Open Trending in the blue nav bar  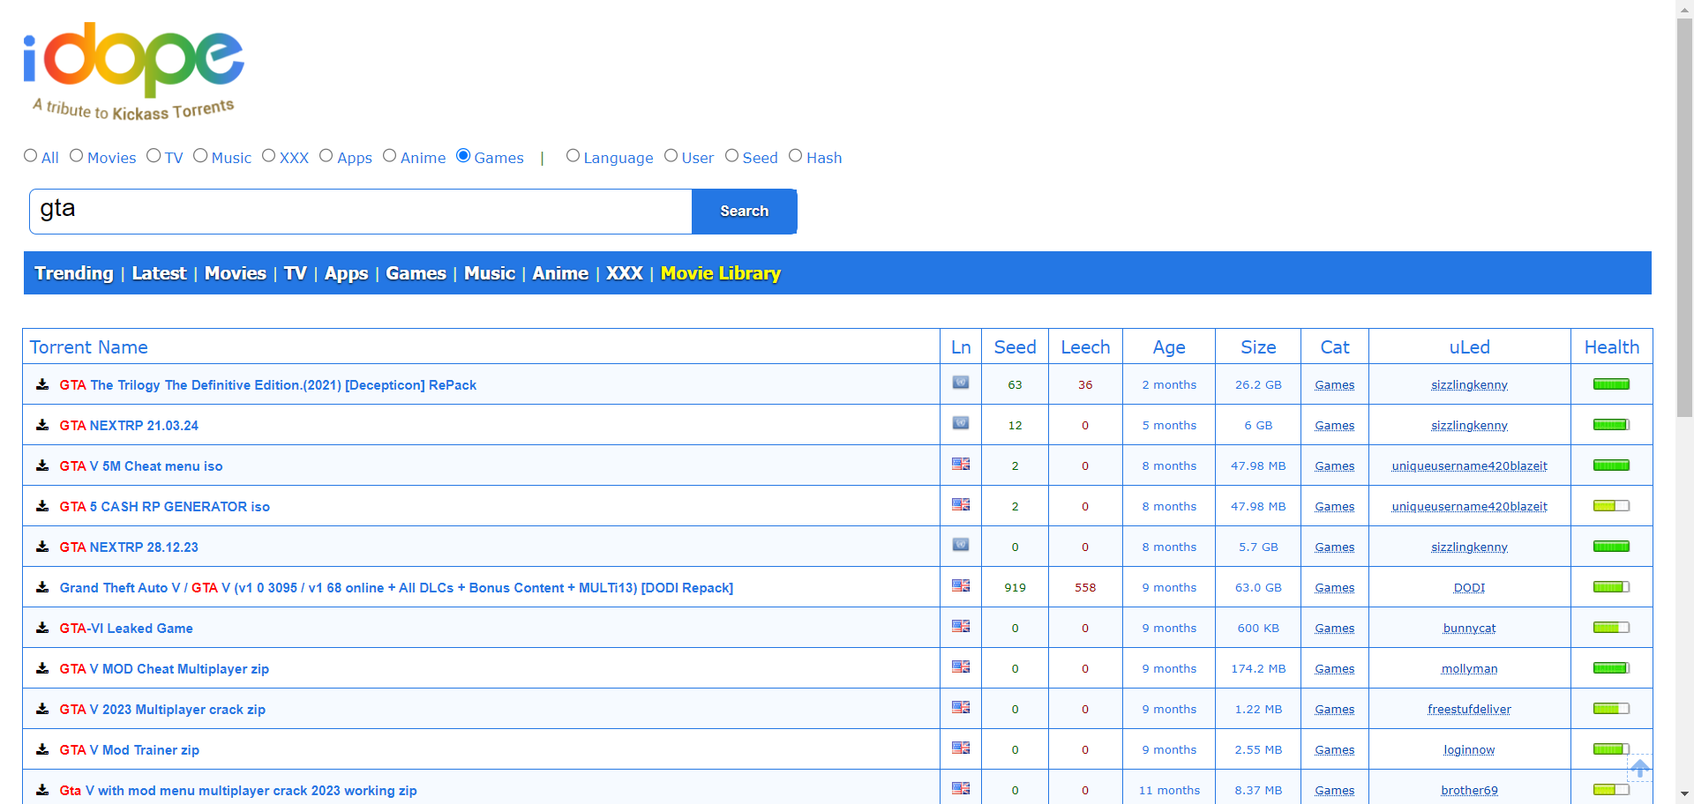click(x=74, y=273)
